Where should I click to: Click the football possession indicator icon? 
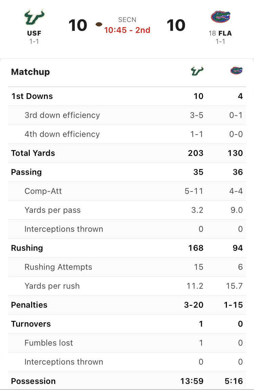click(99, 24)
